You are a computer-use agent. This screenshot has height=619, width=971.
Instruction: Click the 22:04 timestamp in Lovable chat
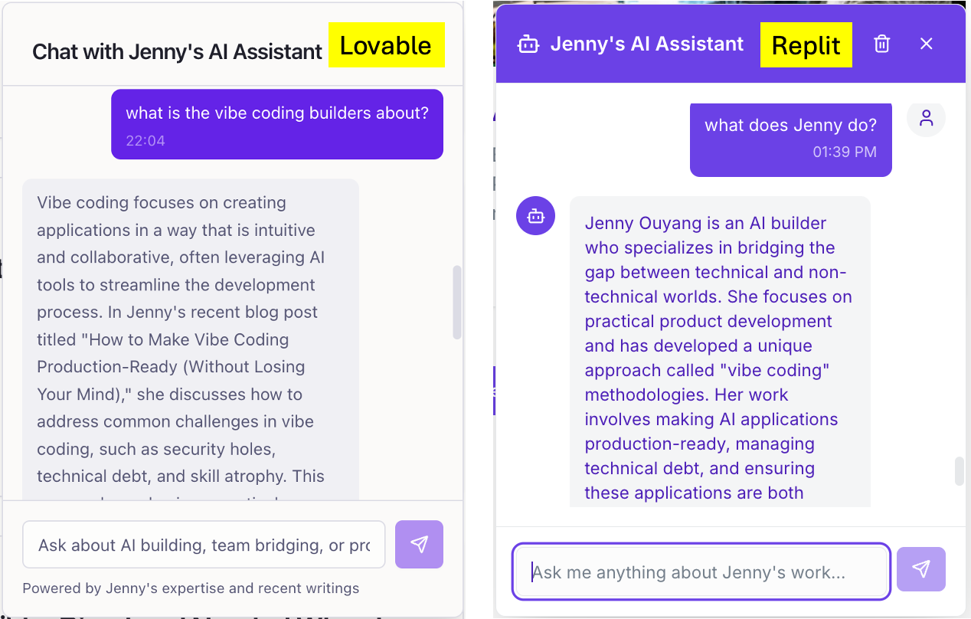[145, 141]
